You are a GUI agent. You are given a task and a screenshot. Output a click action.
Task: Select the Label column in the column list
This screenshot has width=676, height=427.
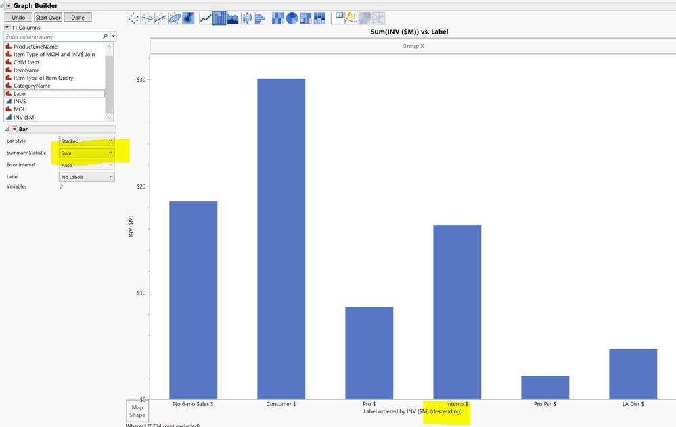(x=19, y=93)
